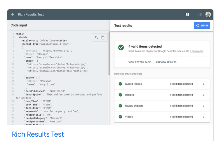Click the "@type": "Recipe" code line
This screenshot has height=141, width=216.
coord(37,54)
